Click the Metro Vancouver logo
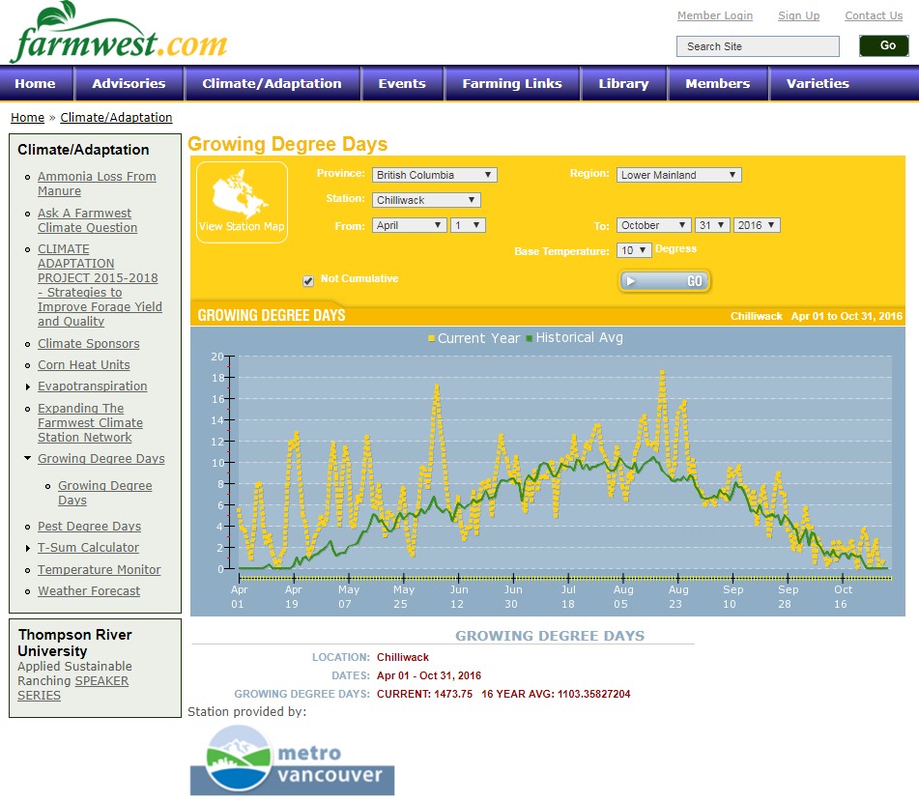The width and height of the screenshot is (919, 802). pos(292,760)
